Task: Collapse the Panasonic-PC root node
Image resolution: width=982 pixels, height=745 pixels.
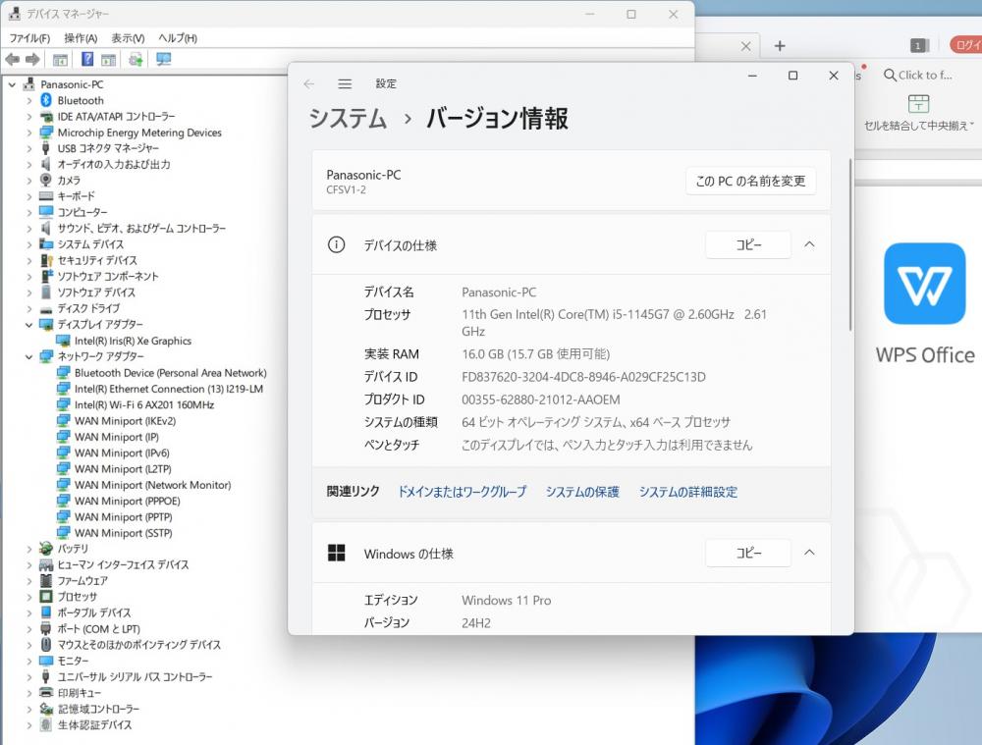Action: pos(12,84)
